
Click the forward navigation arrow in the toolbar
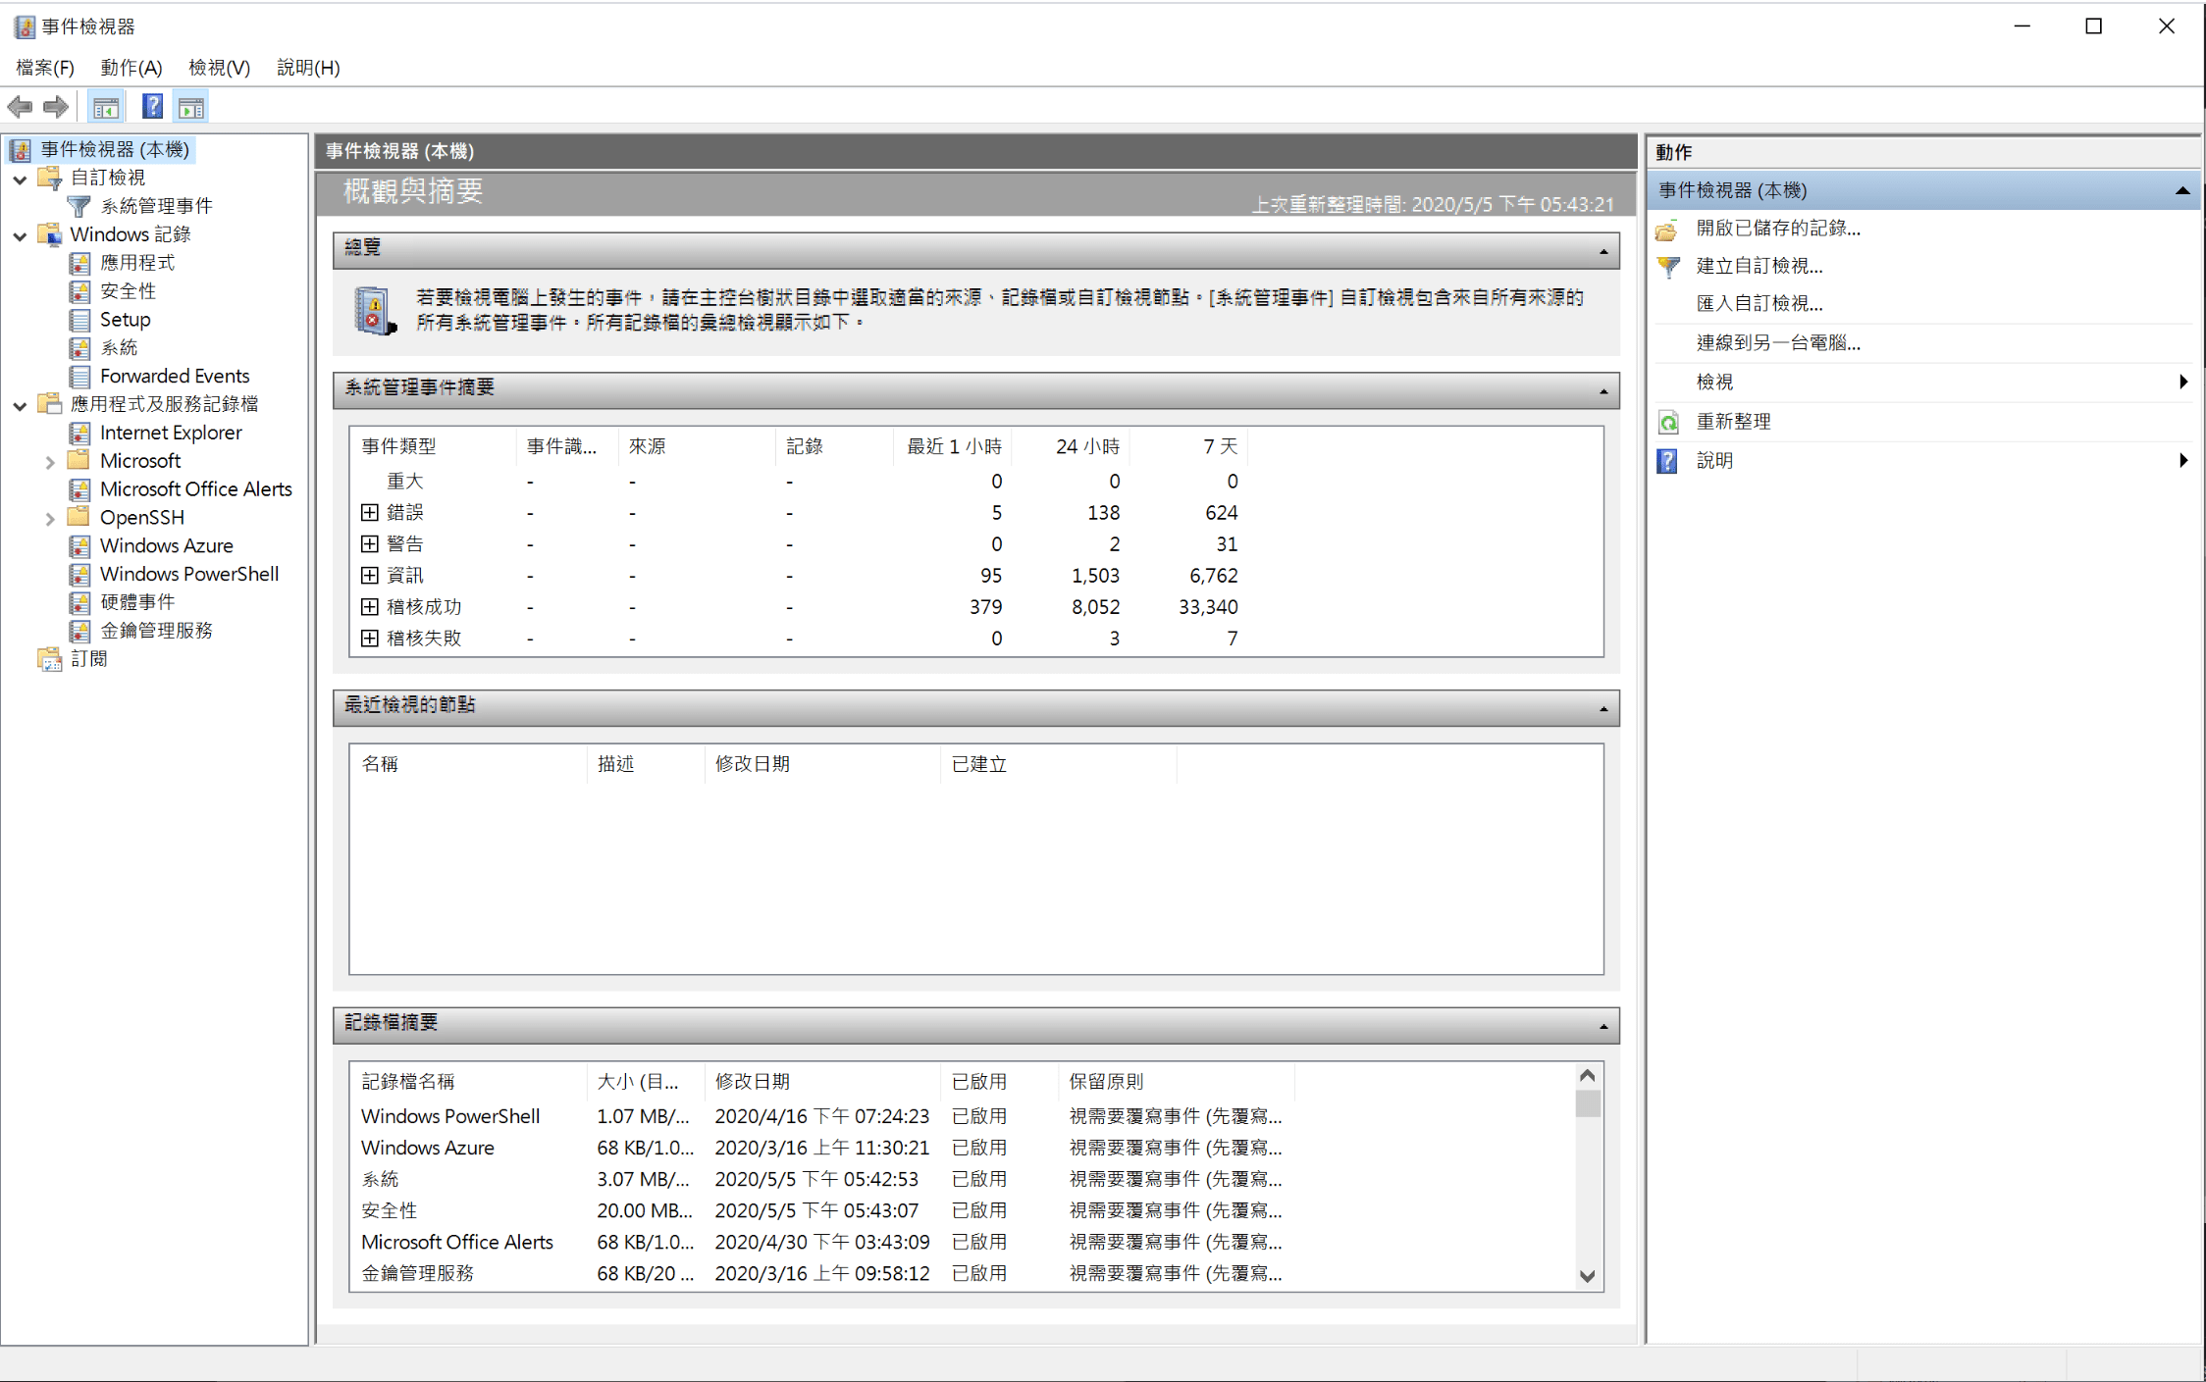56,106
